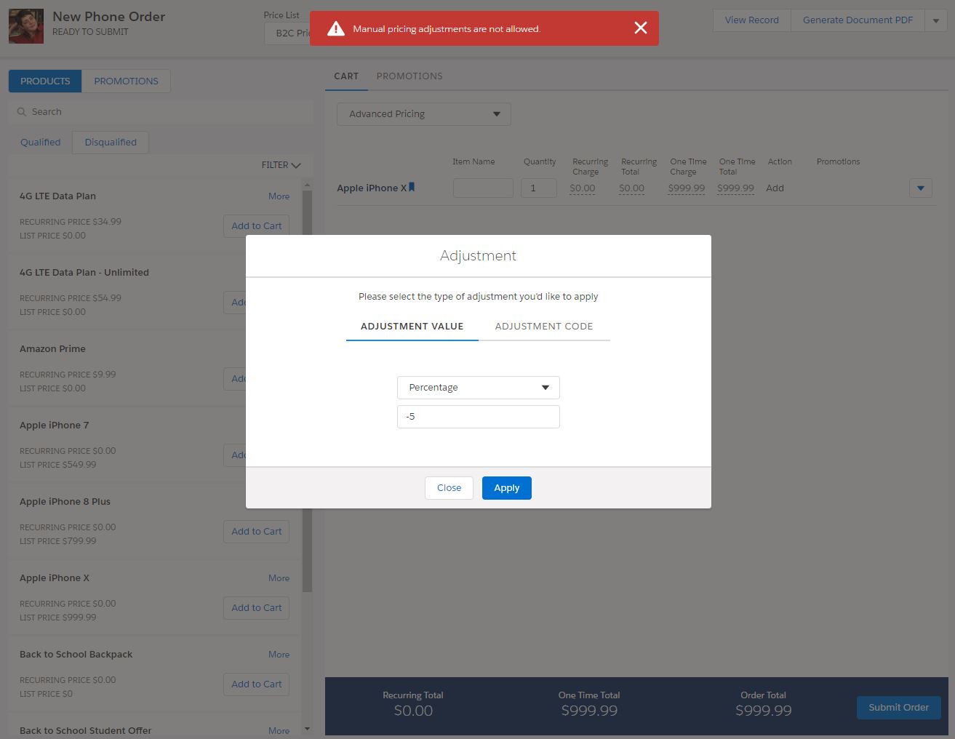Screen dimensions: 955x739
Task: Click the Add action text in cart row
Action: (x=775, y=188)
